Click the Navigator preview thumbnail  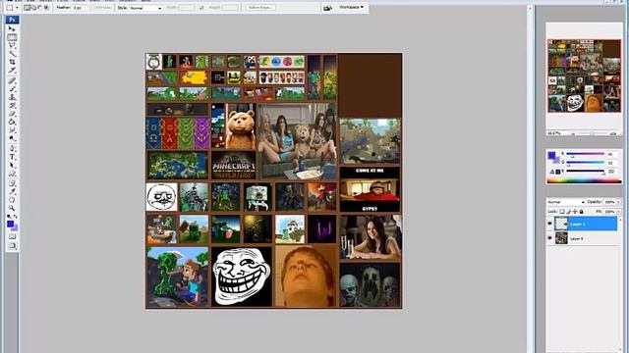point(584,76)
